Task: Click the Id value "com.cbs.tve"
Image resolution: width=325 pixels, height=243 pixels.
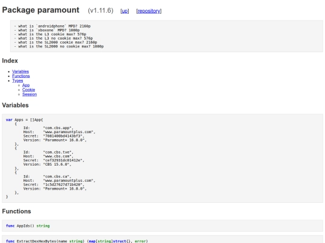Action: coord(58,152)
